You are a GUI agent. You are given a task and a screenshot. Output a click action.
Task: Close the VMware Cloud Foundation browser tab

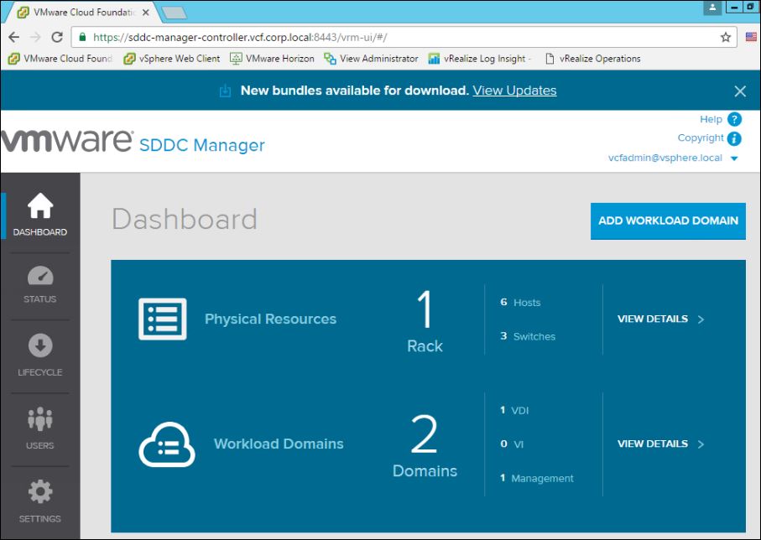point(146,13)
